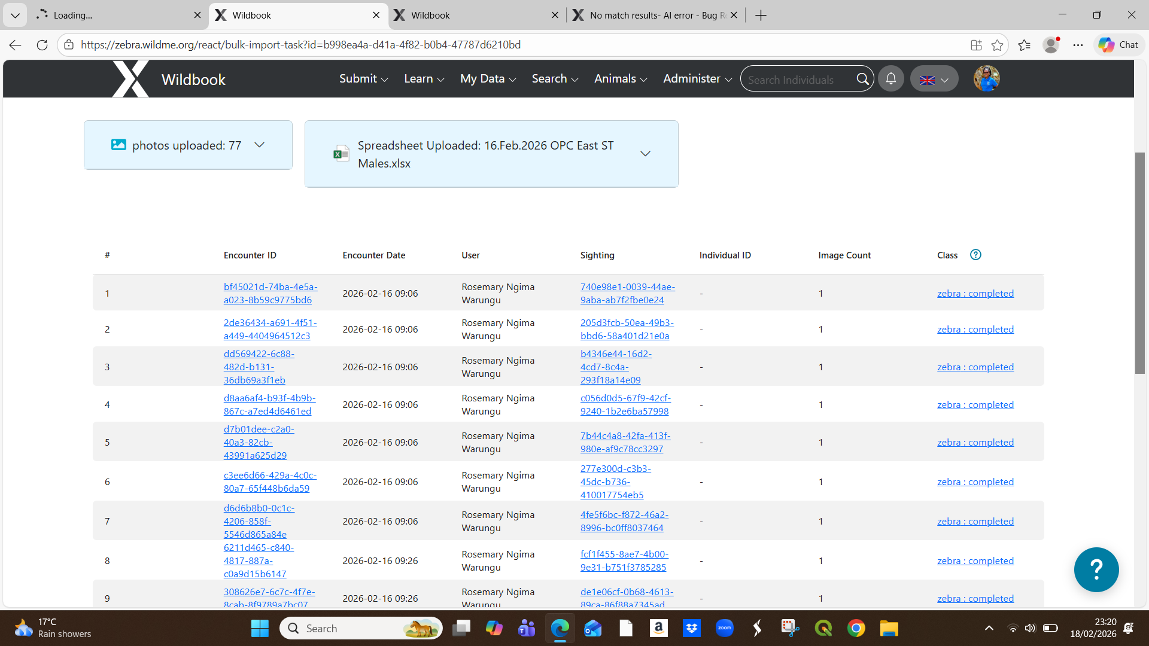Viewport: 1149px width, 646px height.
Task: Click the page vertical scrollbar thumb
Action: 1139,263
